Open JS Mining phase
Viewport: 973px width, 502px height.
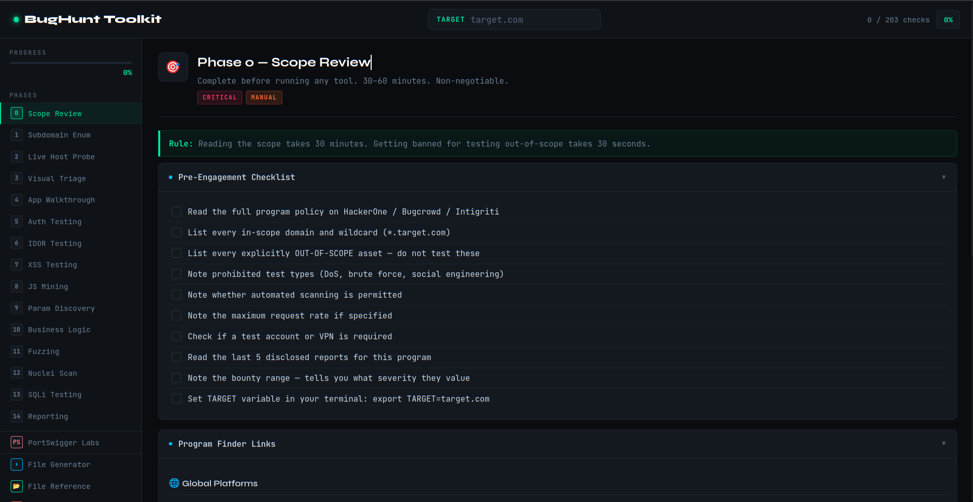(71, 286)
